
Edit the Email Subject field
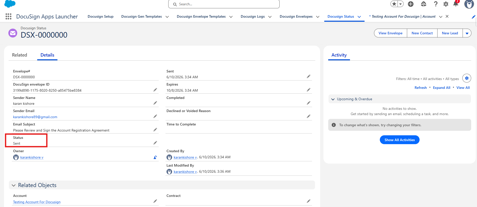pyautogui.click(x=155, y=130)
